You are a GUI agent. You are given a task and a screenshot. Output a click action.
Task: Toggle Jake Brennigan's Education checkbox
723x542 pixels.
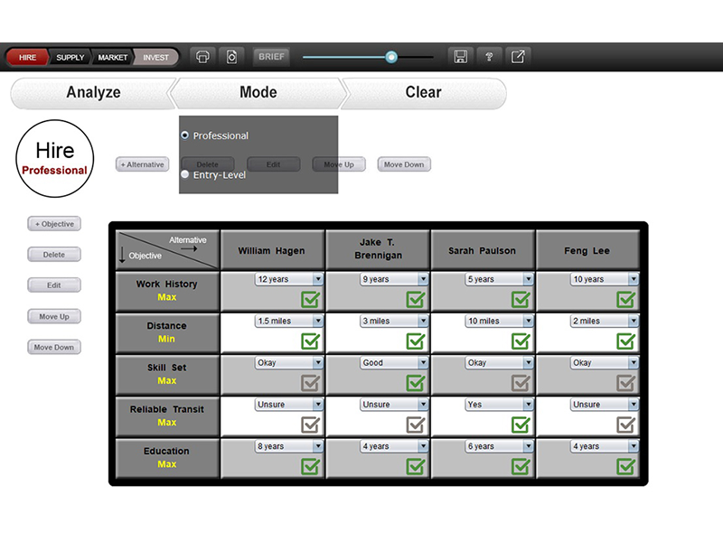(x=416, y=466)
